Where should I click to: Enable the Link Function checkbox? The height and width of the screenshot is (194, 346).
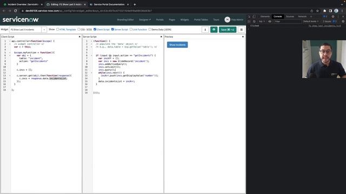131,29
